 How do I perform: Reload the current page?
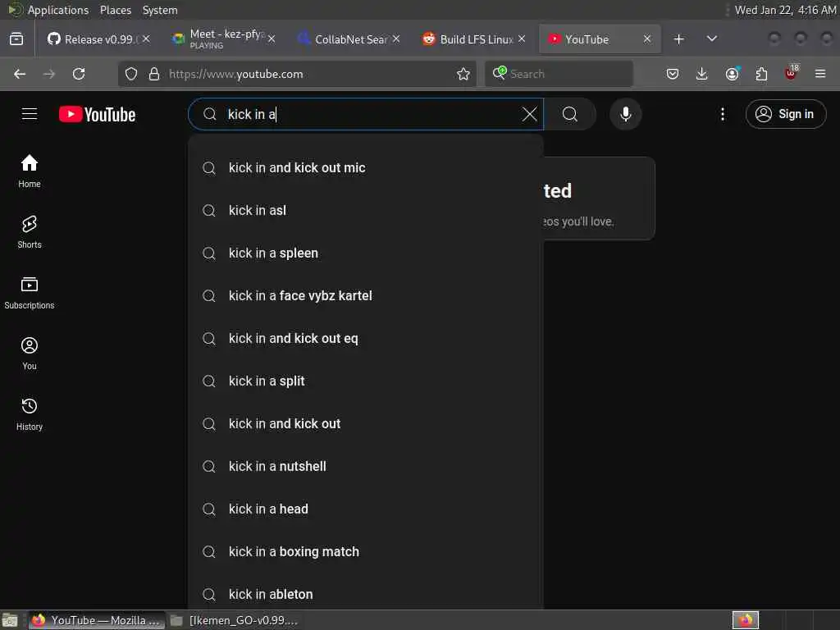[x=79, y=74]
